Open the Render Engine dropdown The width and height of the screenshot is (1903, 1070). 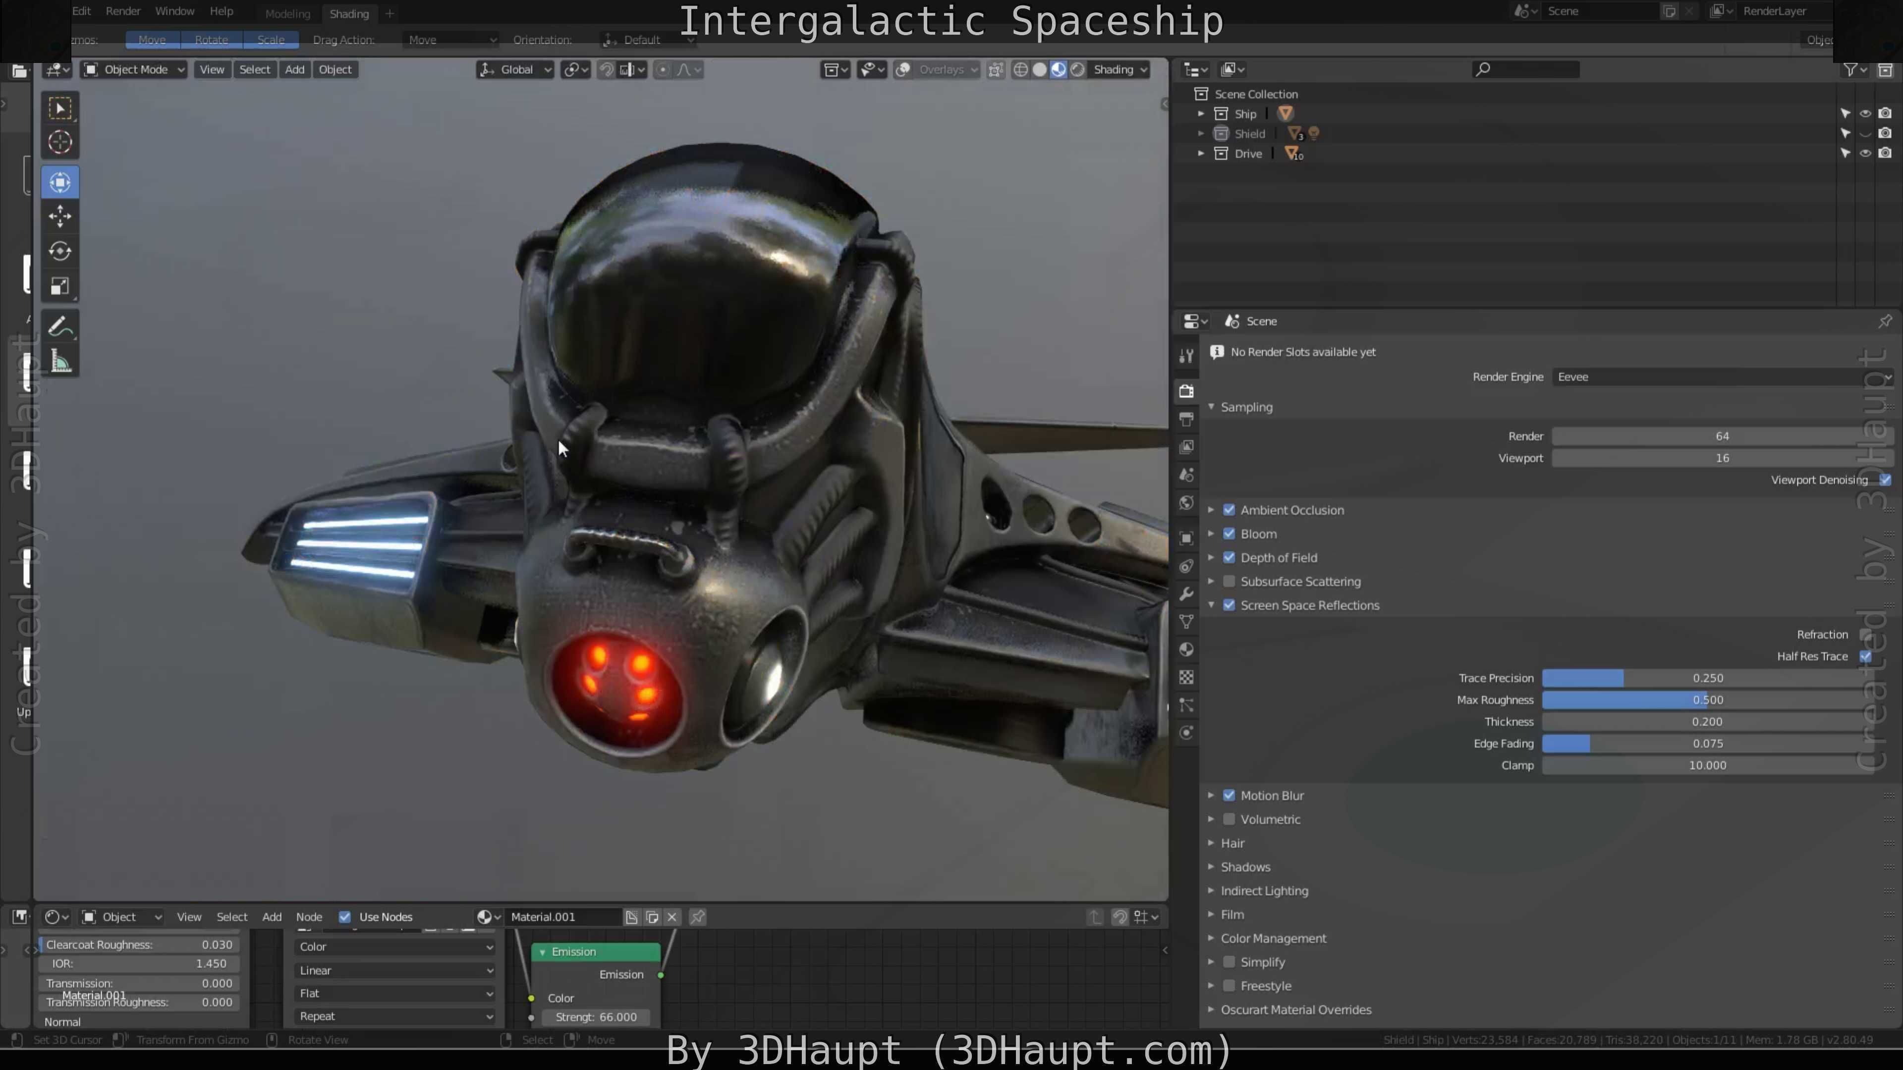(1721, 377)
